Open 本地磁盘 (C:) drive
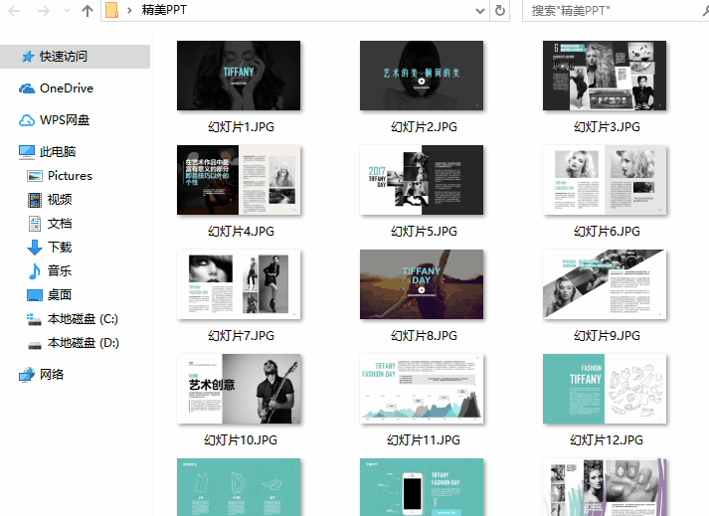Viewport: 709px width, 516px height. coord(83,319)
